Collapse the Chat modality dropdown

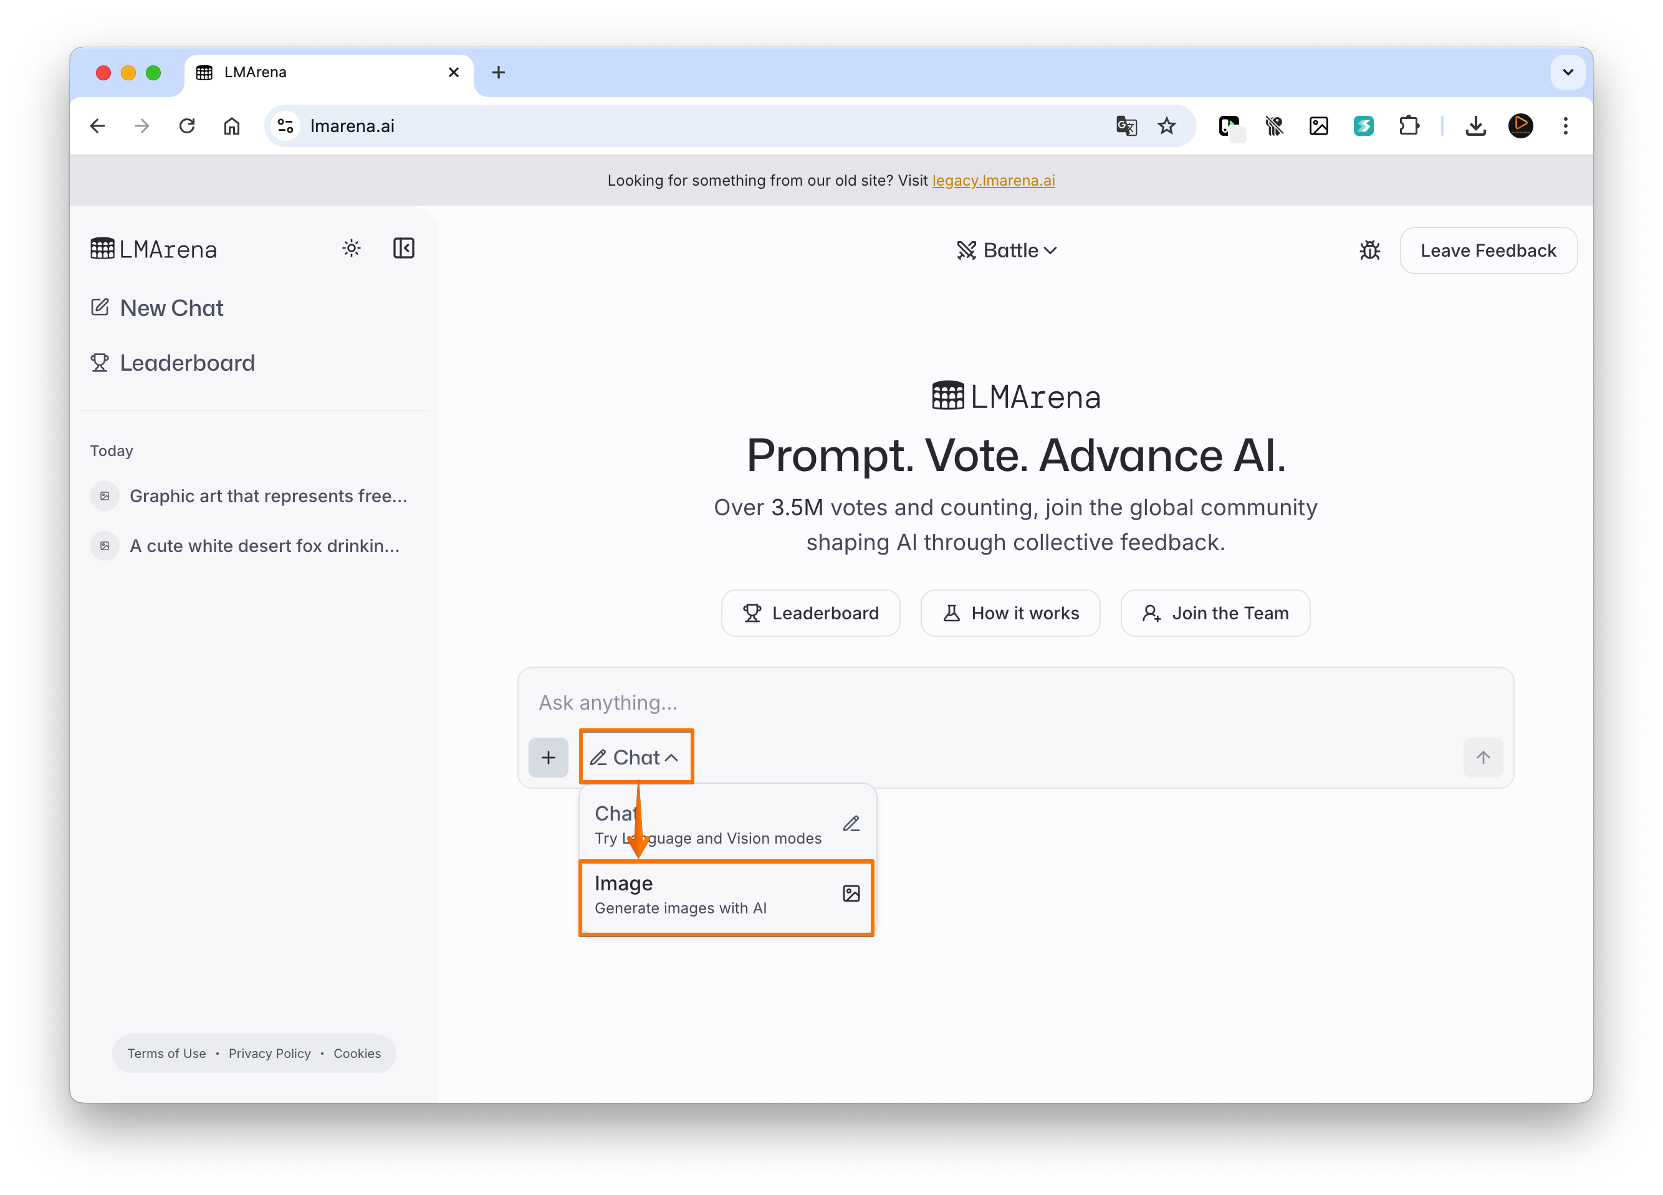click(x=636, y=758)
